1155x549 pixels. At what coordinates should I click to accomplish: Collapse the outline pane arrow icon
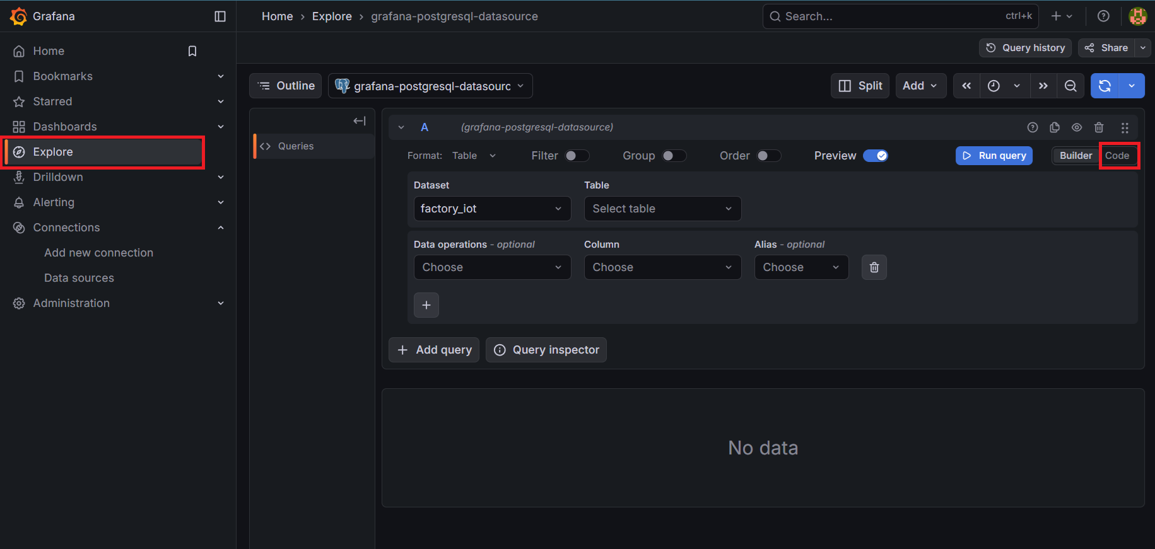(x=360, y=121)
